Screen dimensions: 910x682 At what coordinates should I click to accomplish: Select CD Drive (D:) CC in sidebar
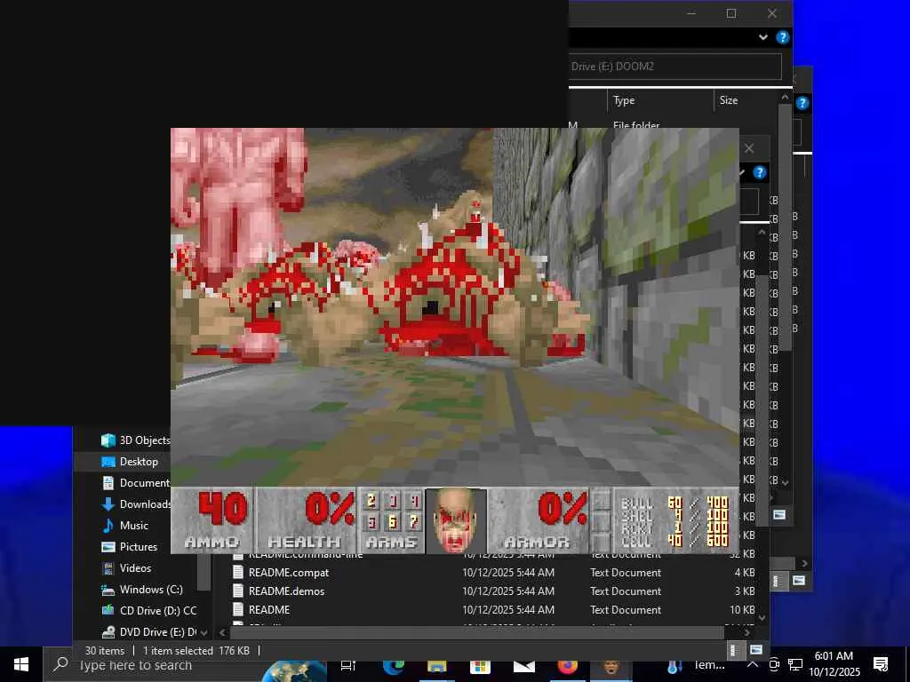[x=158, y=611]
